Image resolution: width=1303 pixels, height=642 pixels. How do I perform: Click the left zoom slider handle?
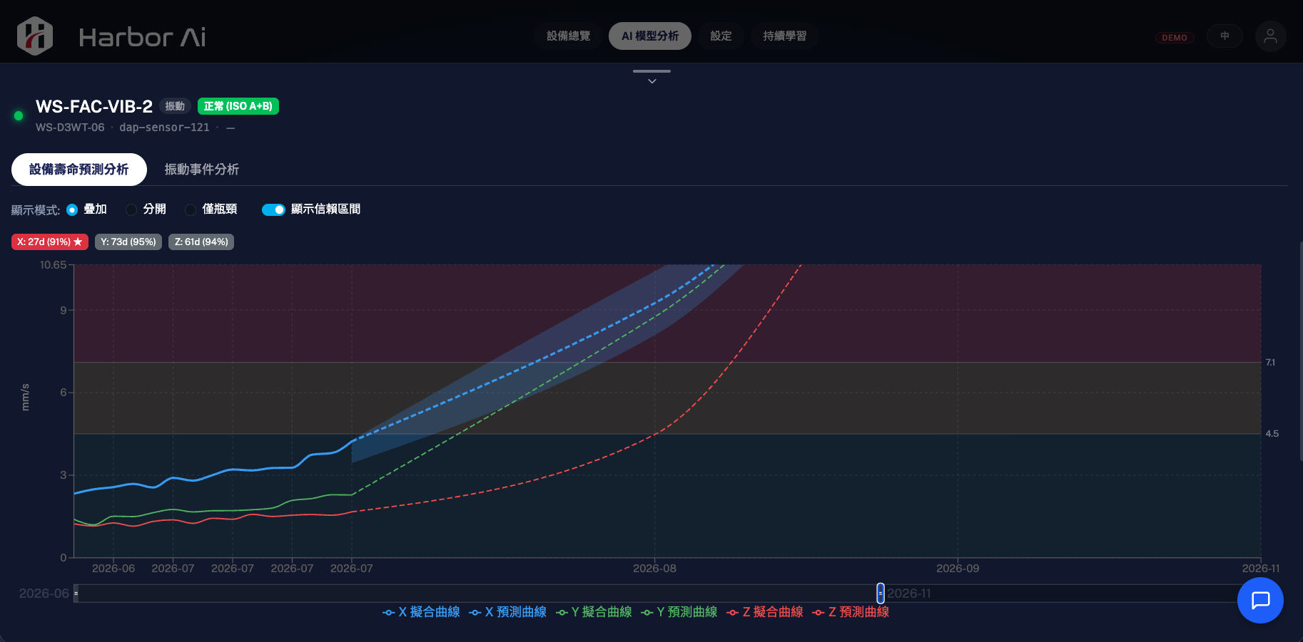76,593
